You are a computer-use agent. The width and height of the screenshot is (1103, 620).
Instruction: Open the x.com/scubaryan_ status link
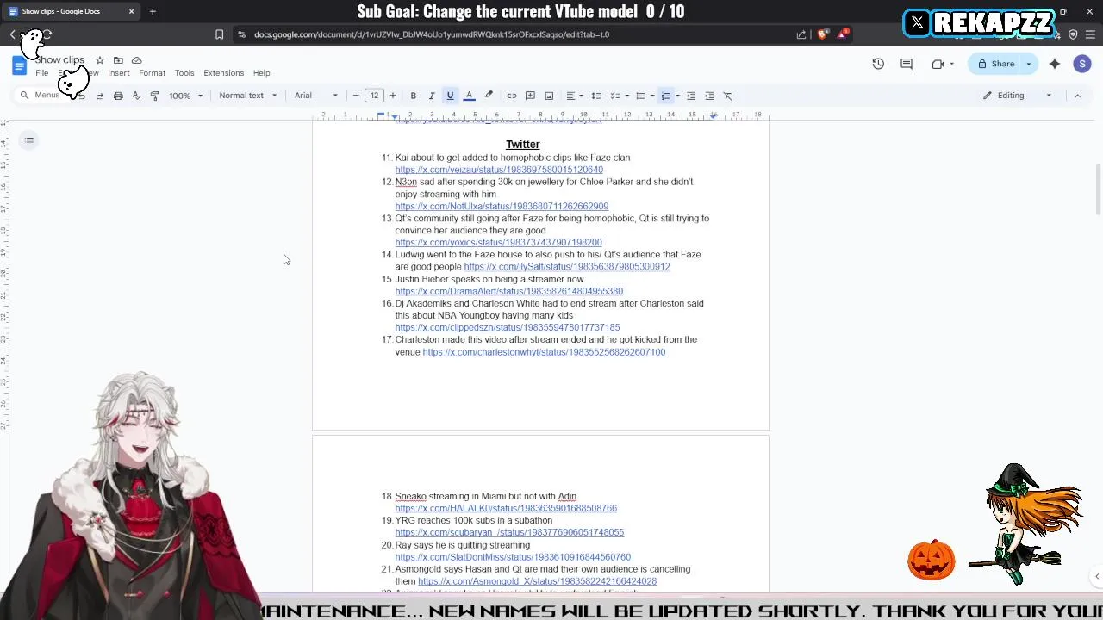509,533
